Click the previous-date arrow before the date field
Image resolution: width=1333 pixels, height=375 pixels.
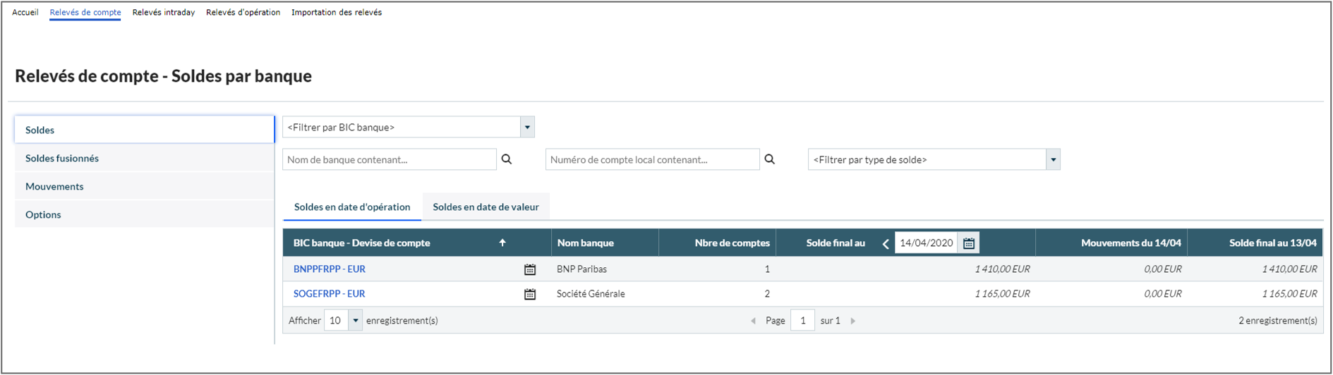[886, 243]
